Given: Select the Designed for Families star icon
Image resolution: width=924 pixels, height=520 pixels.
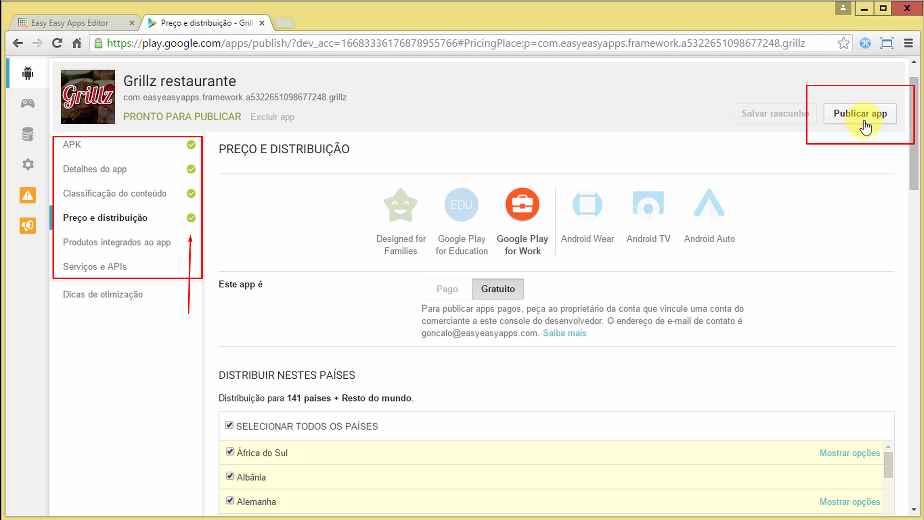Looking at the screenshot, I should [x=400, y=204].
